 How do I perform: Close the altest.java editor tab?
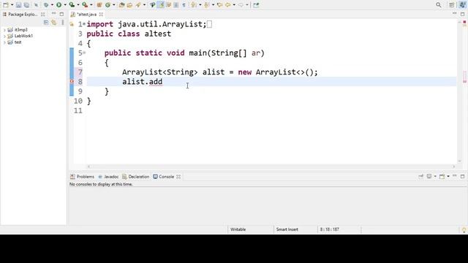[101, 15]
